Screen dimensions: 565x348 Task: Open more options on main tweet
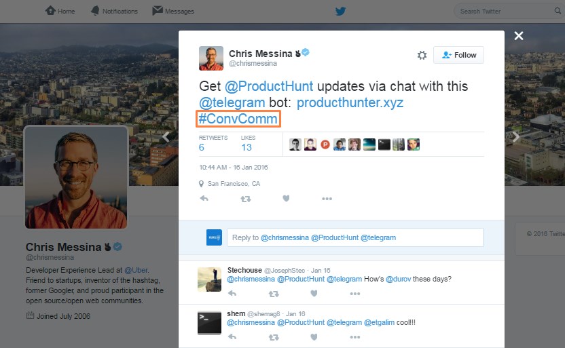(x=327, y=199)
